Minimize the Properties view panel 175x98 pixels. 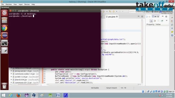pyautogui.click(x=163, y=16)
